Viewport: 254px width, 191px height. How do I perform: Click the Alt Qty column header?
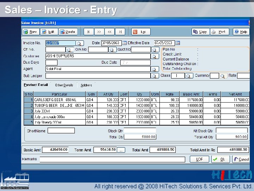coord(108,94)
